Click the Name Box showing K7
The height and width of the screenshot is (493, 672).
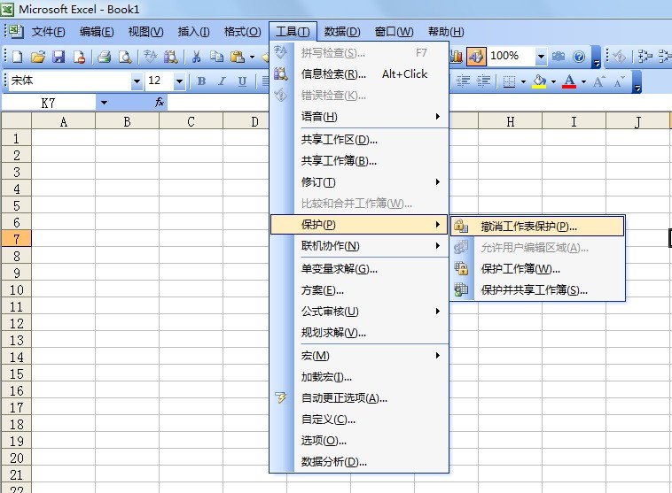pyautogui.click(x=49, y=103)
